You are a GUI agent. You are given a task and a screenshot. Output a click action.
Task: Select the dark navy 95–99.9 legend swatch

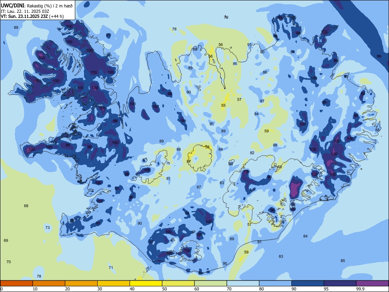point(340,283)
